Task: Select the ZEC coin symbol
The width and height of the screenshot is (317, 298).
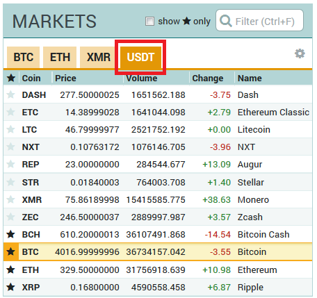Action: click(30, 217)
